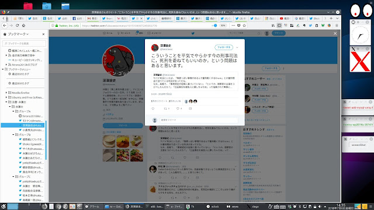The height and width of the screenshot is (210, 374).
Task: Click the 80% zoom level indicator
Action: 223,26
